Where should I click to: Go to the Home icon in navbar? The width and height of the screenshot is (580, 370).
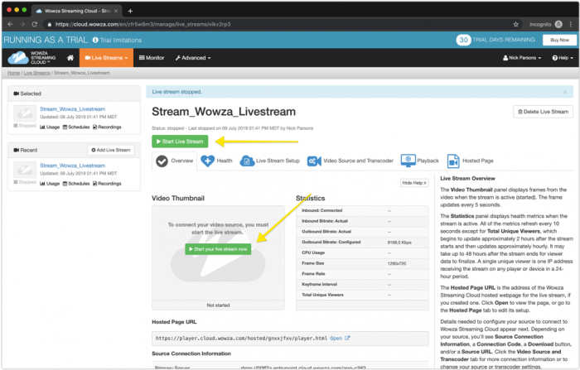(x=70, y=58)
